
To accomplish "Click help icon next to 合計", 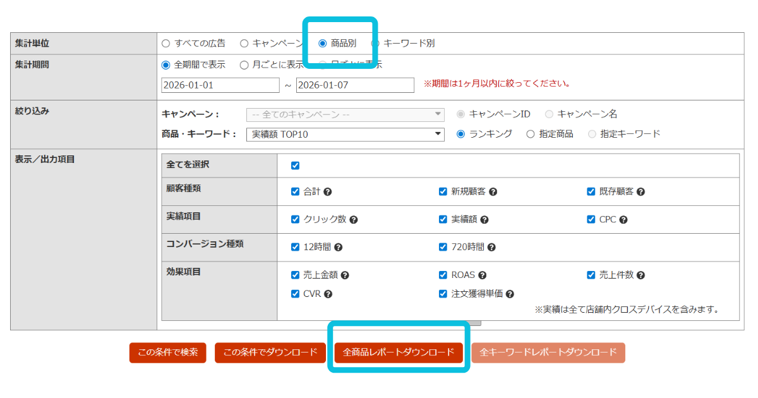I will click(328, 192).
